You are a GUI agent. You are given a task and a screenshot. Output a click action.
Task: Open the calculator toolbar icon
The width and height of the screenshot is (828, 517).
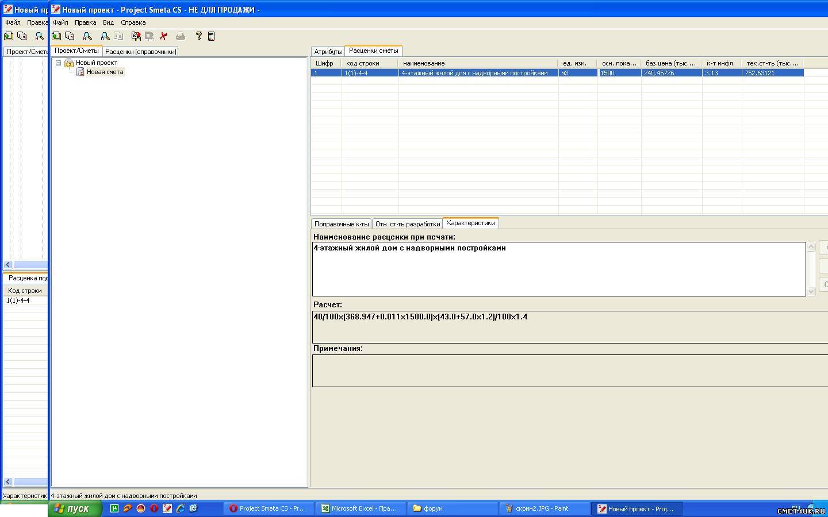[211, 36]
